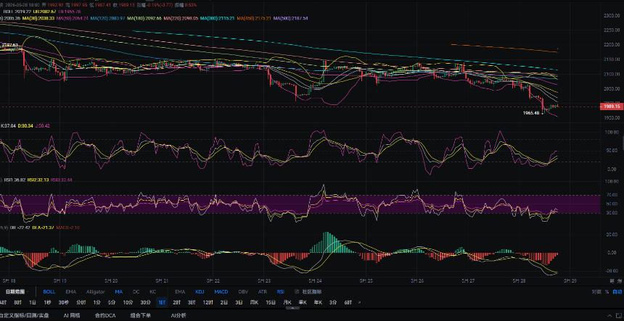Open the AI 网格 tab

(72, 315)
